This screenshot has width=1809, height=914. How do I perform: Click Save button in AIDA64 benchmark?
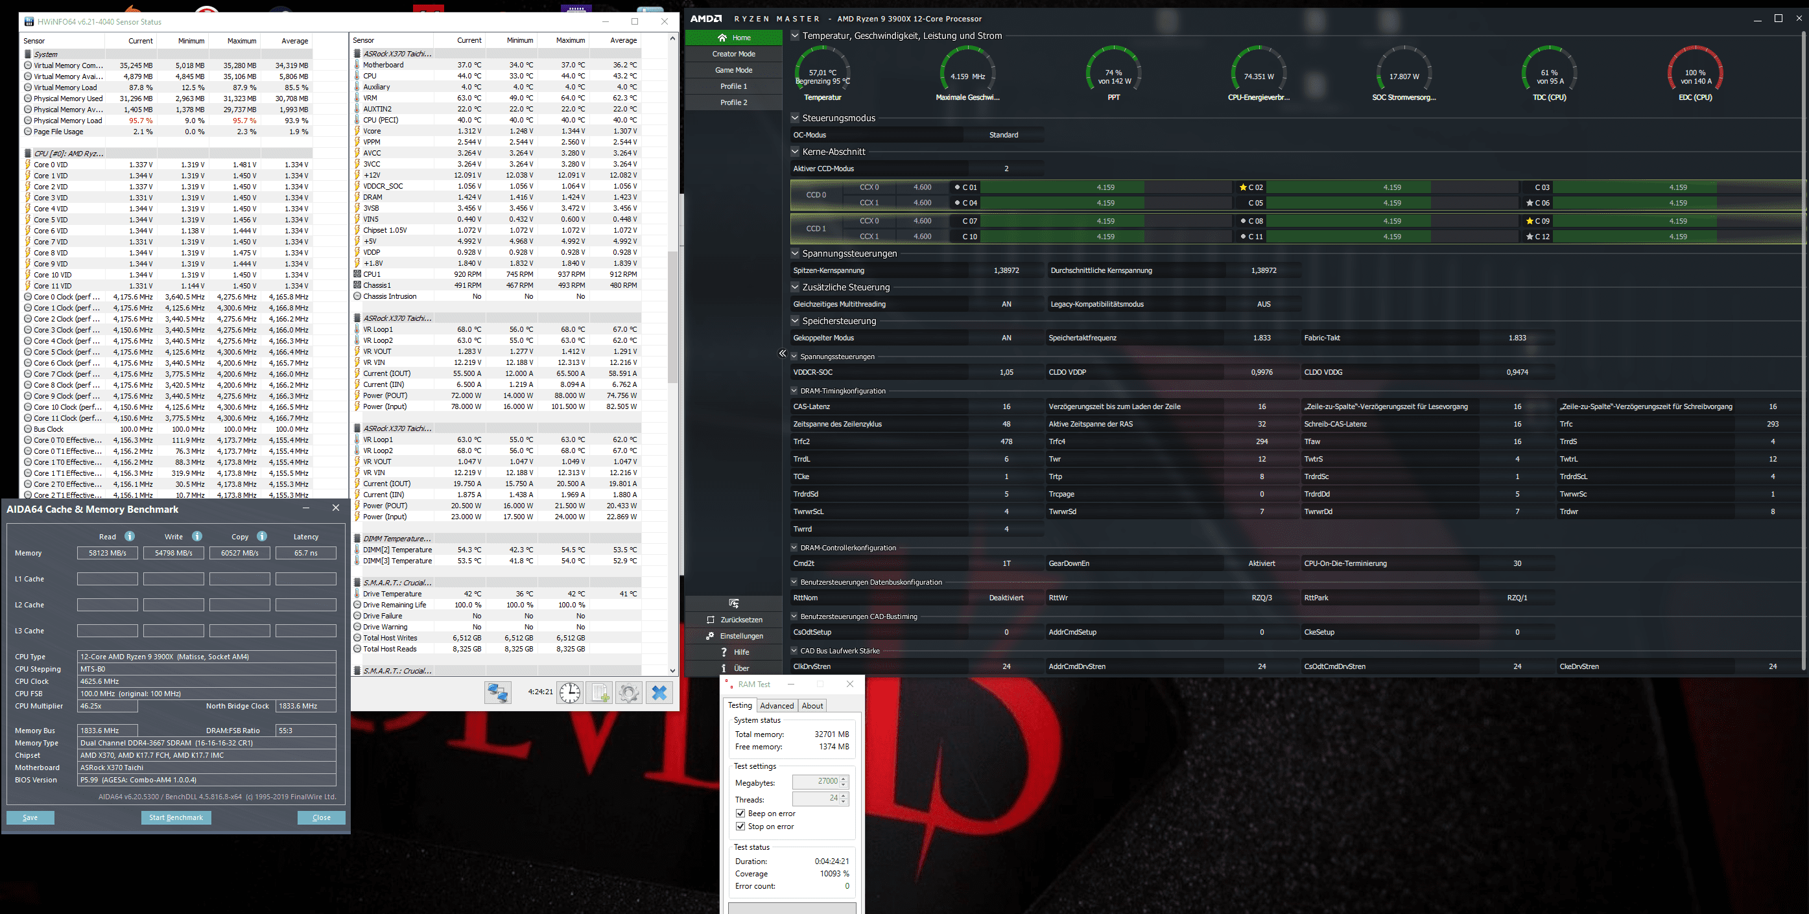(30, 817)
